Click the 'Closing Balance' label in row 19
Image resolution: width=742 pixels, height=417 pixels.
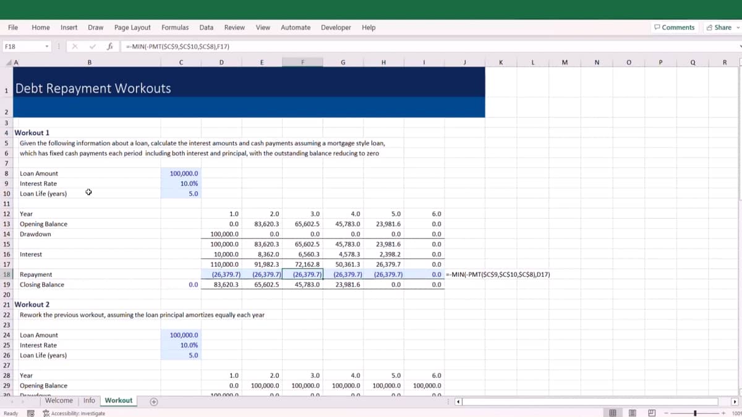(42, 285)
